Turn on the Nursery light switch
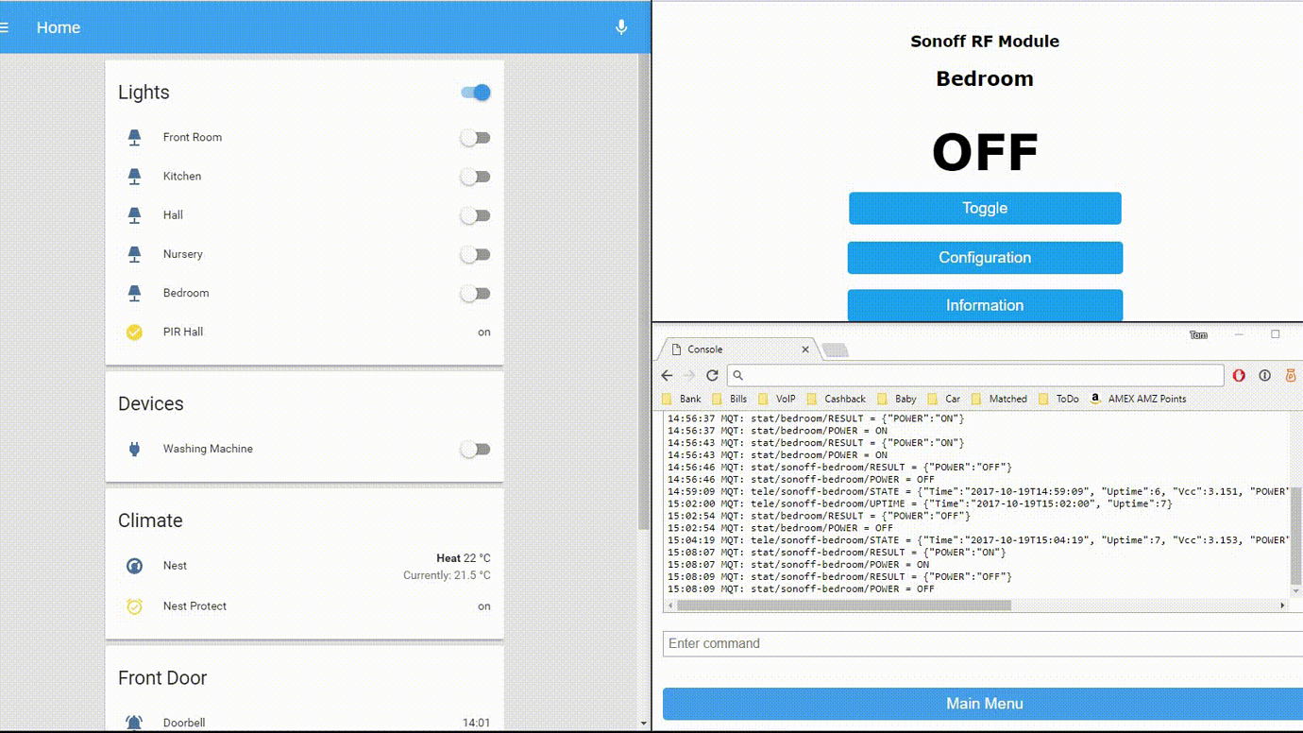1303x733 pixels. (x=475, y=254)
